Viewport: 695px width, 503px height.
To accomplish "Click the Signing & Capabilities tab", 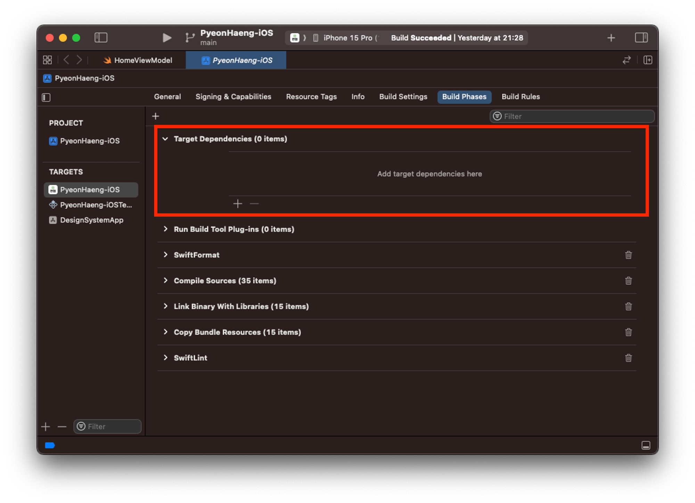I will point(233,97).
